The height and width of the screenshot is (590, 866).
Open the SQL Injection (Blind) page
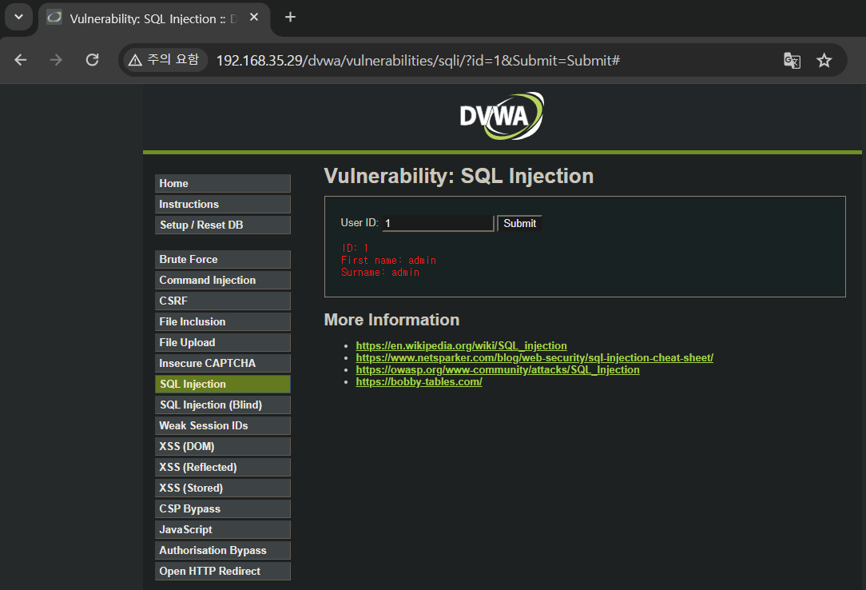(x=223, y=405)
